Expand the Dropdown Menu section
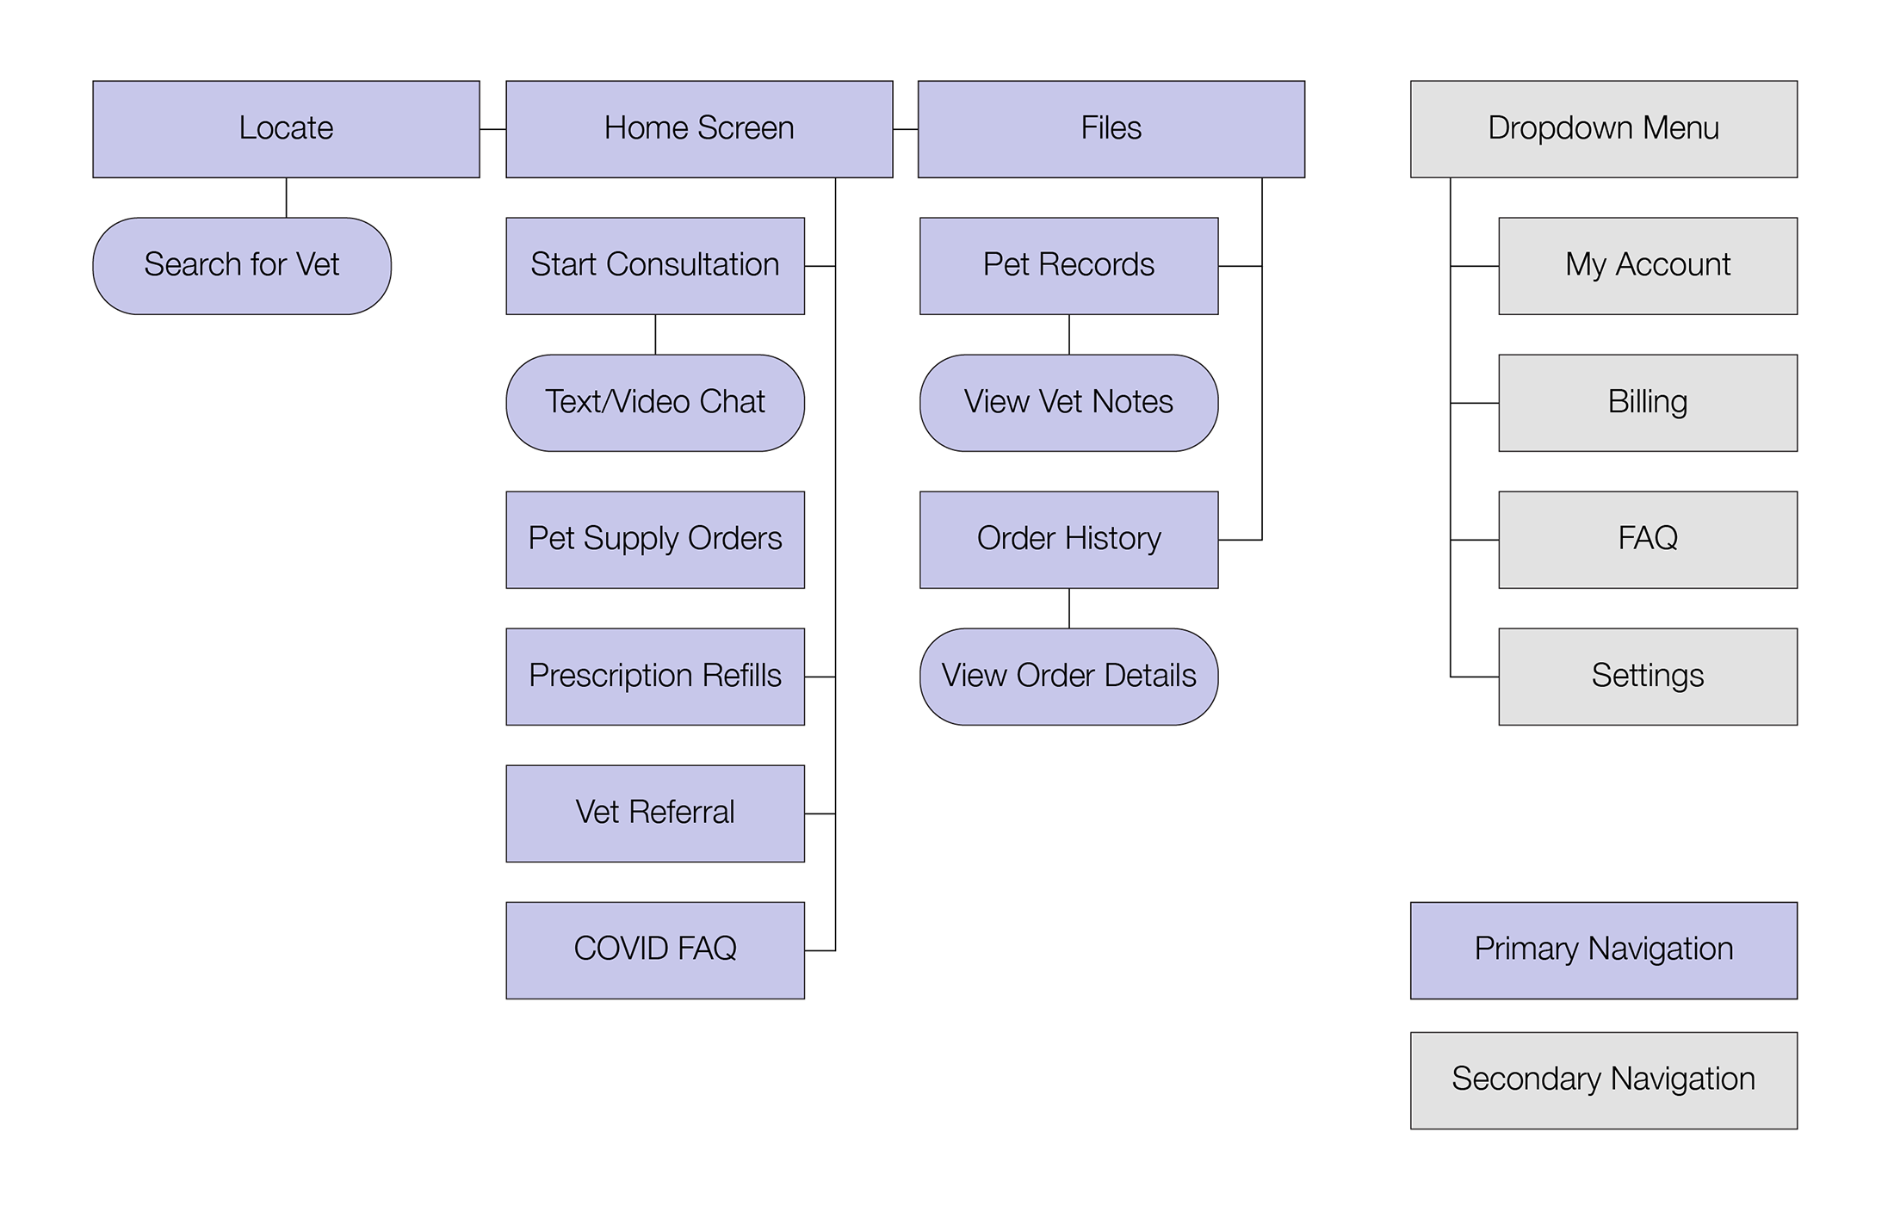Viewport: 1894px width, 1206px height. 1600,133
